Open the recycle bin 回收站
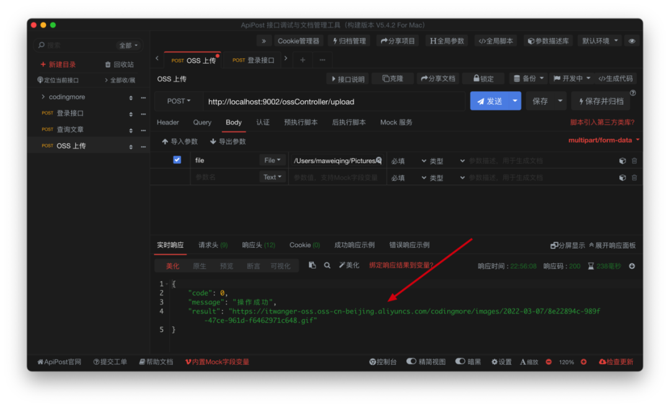Image resolution: width=670 pixels, height=407 pixels. point(120,64)
